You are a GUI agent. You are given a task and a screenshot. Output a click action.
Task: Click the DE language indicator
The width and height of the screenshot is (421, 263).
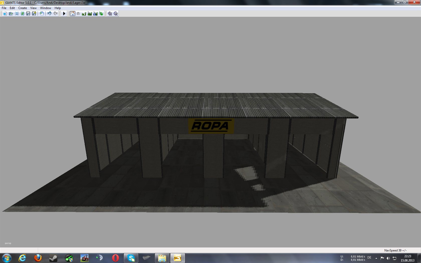point(369,258)
